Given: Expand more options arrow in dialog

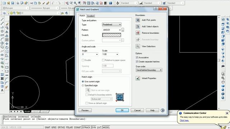Looking at the screenshot, I should pos(162,110).
